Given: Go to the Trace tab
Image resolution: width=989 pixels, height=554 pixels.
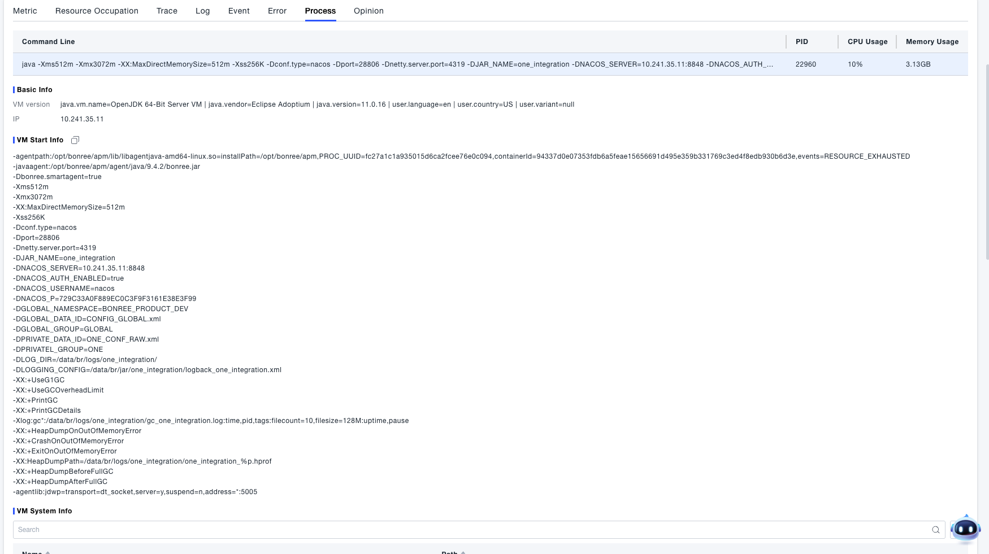Looking at the screenshot, I should 167,11.
